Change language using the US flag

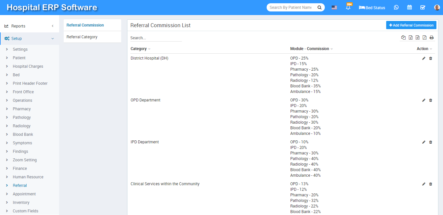(x=334, y=8)
